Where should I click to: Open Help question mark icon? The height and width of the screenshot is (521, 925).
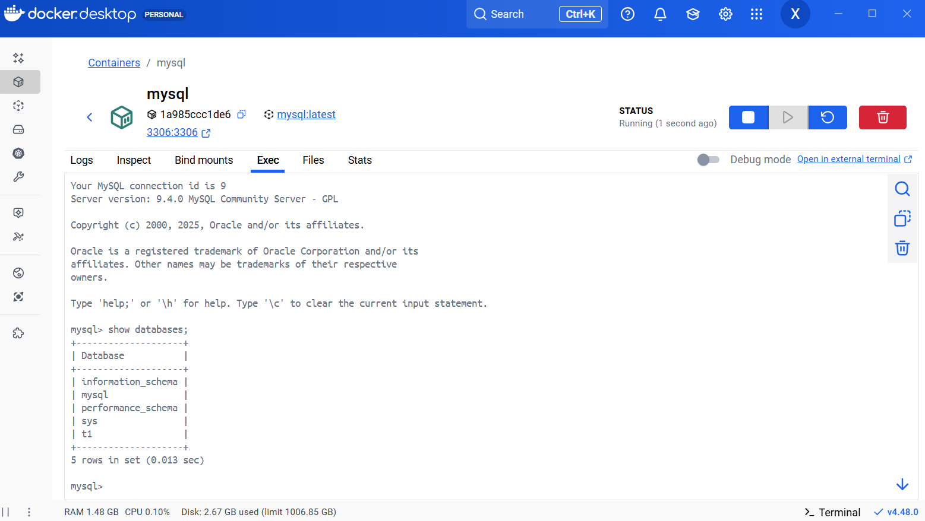627,14
